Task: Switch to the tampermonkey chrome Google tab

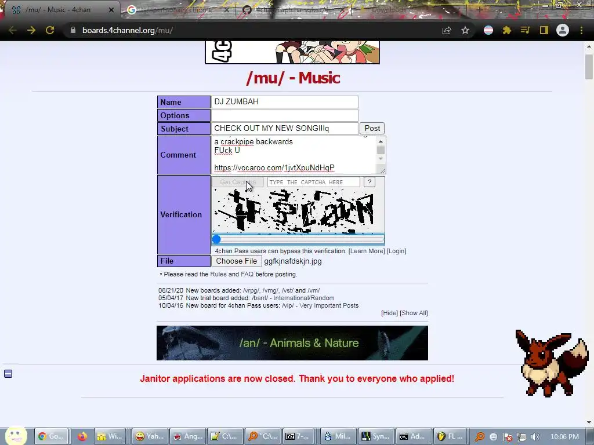Action: (176, 10)
